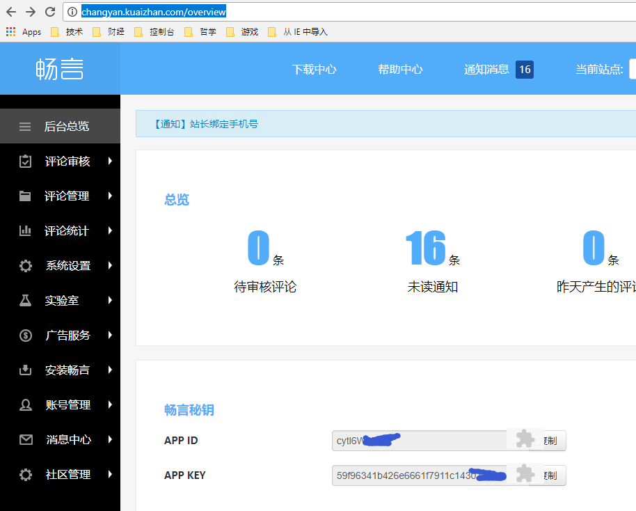
Task: Click the dollar icon for 广告服务
Action: [26, 336]
